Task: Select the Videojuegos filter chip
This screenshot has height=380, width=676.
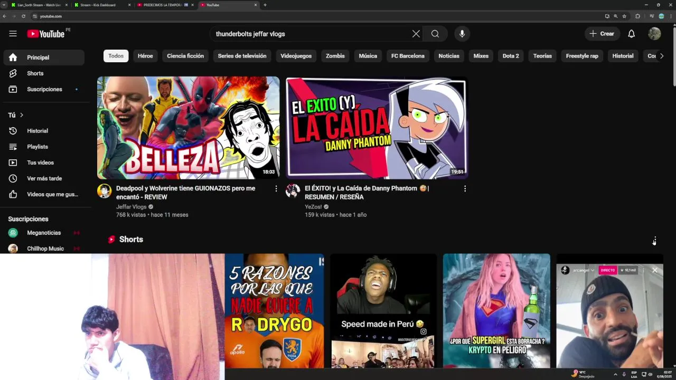Action: click(x=296, y=56)
